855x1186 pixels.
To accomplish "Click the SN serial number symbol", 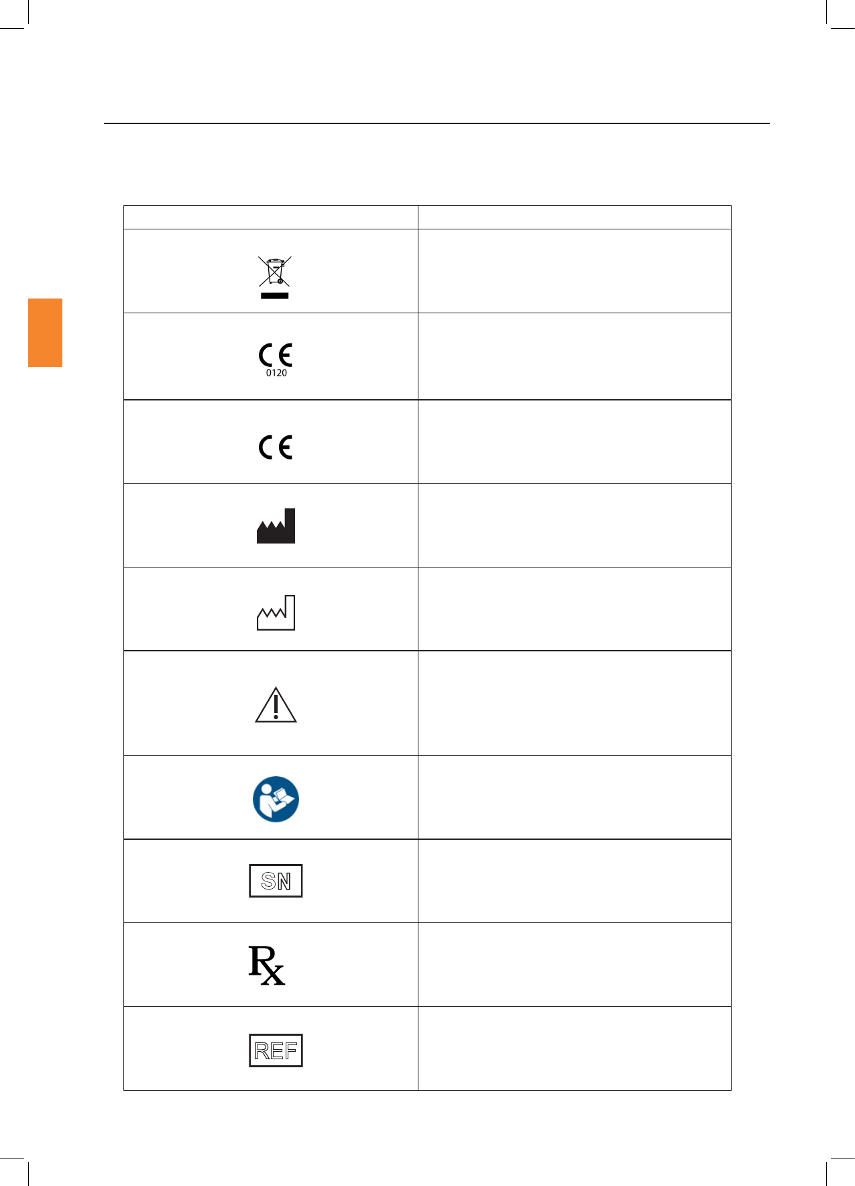I will (x=276, y=881).
